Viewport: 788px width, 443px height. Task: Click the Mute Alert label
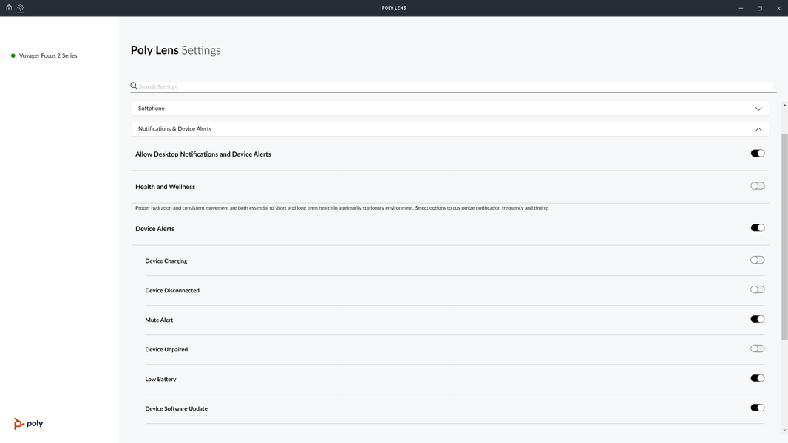(159, 320)
